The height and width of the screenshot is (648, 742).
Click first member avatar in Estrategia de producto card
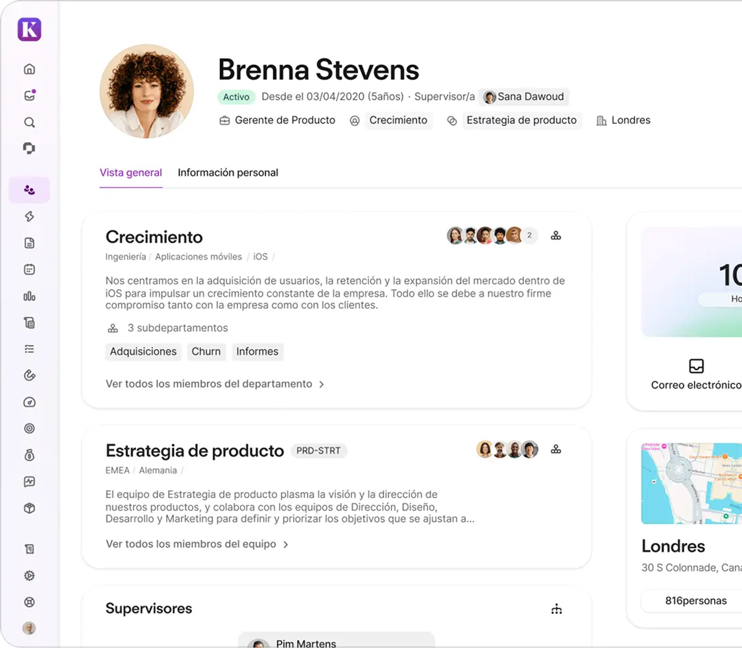[485, 450]
